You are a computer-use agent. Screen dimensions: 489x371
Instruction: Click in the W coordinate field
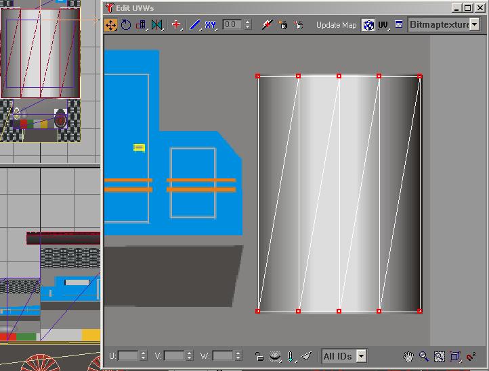tap(223, 355)
